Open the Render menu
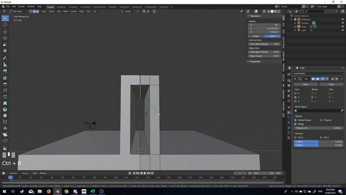 coord(22,6)
